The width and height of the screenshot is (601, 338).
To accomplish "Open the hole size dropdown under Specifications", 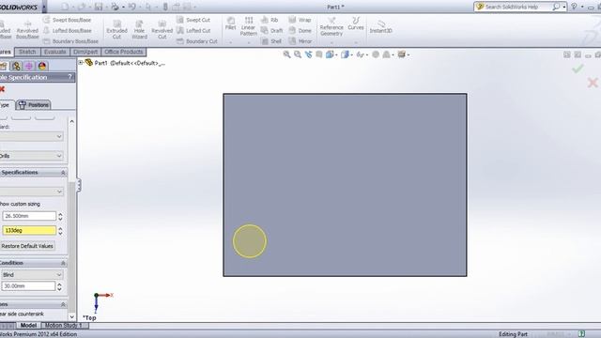I will coord(31,192).
